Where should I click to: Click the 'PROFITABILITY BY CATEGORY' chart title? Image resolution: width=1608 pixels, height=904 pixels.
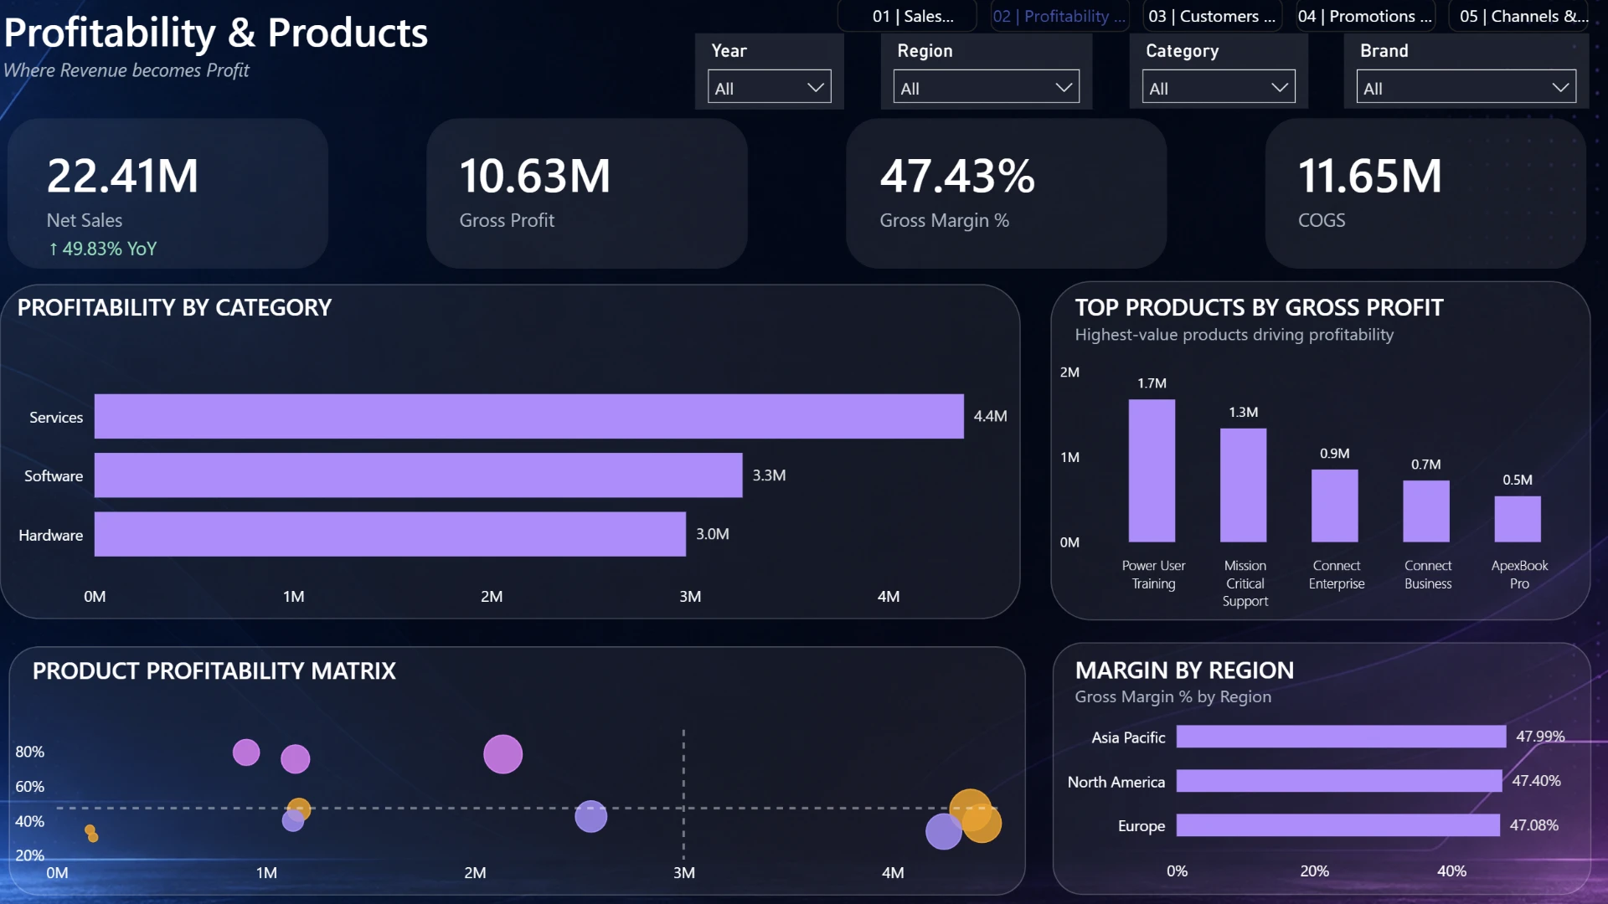[174, 307]
